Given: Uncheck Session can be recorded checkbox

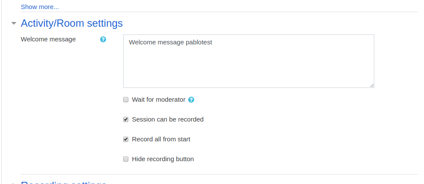Looking at the screenshot, I should pyautogui.click(x=126, y=119).
